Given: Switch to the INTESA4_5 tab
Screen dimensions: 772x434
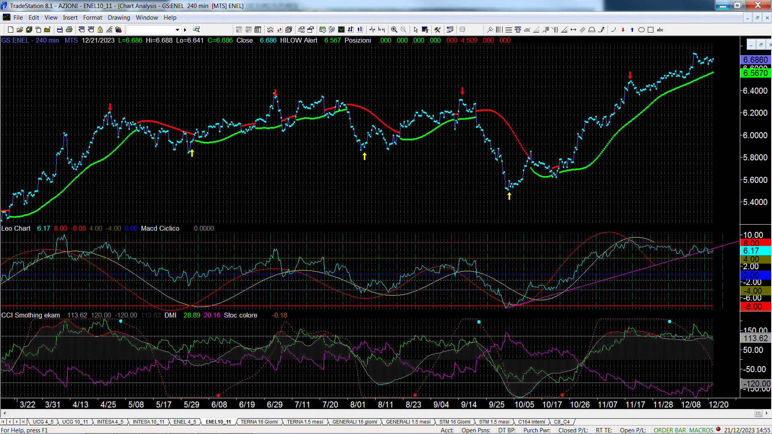Looking at the screenshot, I should point(110,422).
